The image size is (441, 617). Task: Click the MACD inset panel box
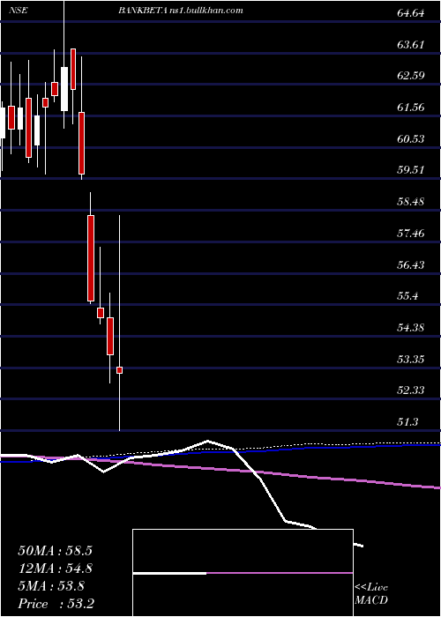coord(243,573)
